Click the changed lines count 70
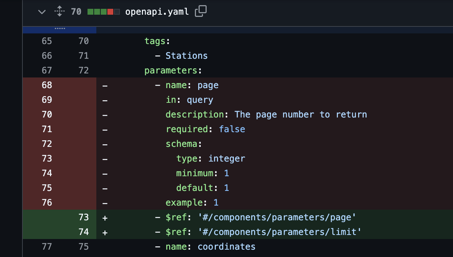Viewport: 453px width, 257px height. [76, 12]
